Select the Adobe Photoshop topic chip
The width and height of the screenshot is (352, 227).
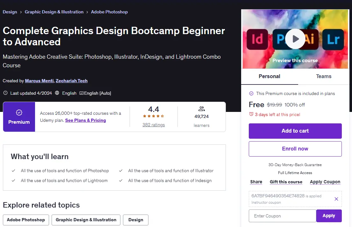click(x=26, y=220)
